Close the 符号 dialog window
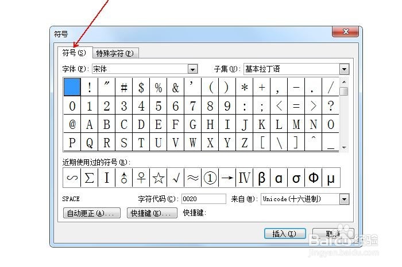The image size is (402, 267). (346, 32)
